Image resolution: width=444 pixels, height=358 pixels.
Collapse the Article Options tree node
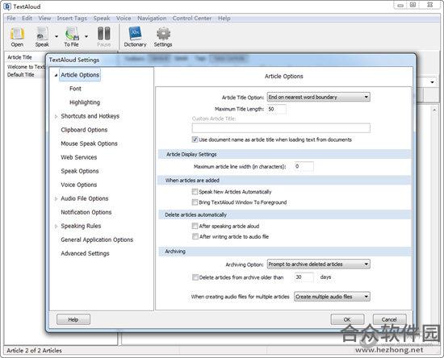coord(56,75)
